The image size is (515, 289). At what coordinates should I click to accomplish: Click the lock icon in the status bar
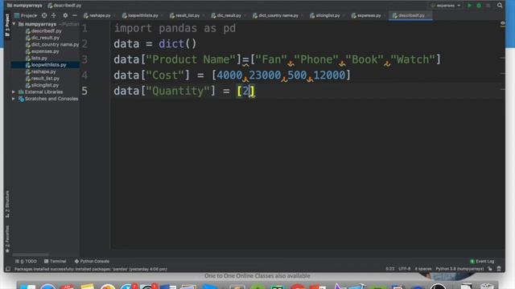(x=490, y=269)
